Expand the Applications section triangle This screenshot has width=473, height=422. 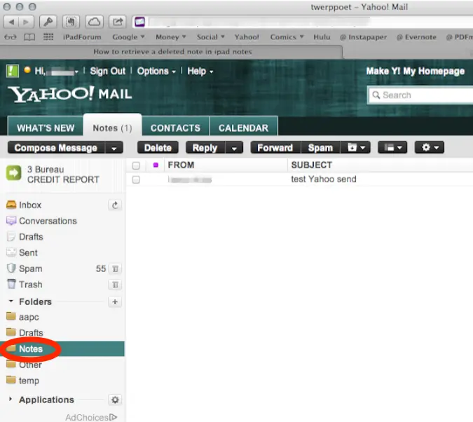11,400
